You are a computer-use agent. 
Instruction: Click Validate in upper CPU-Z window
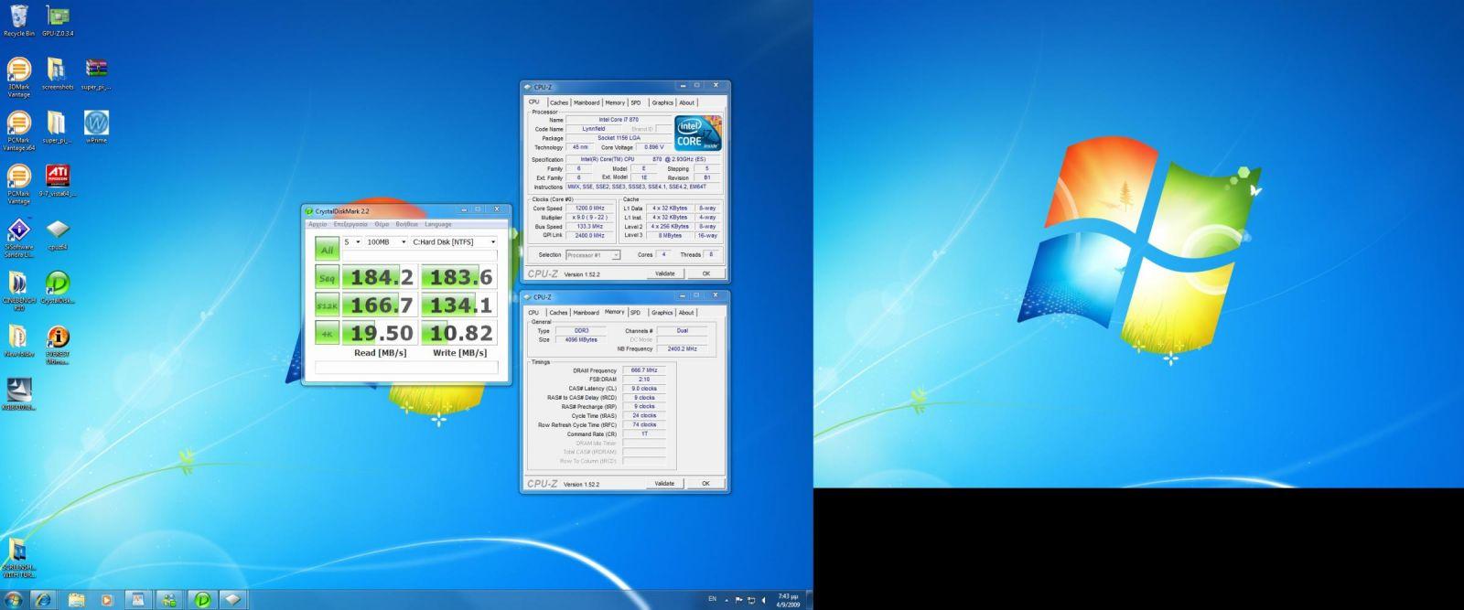pos(665,273)
